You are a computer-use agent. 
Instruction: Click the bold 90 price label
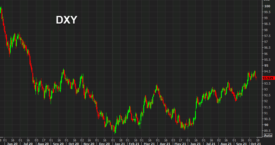pos(266,125)
